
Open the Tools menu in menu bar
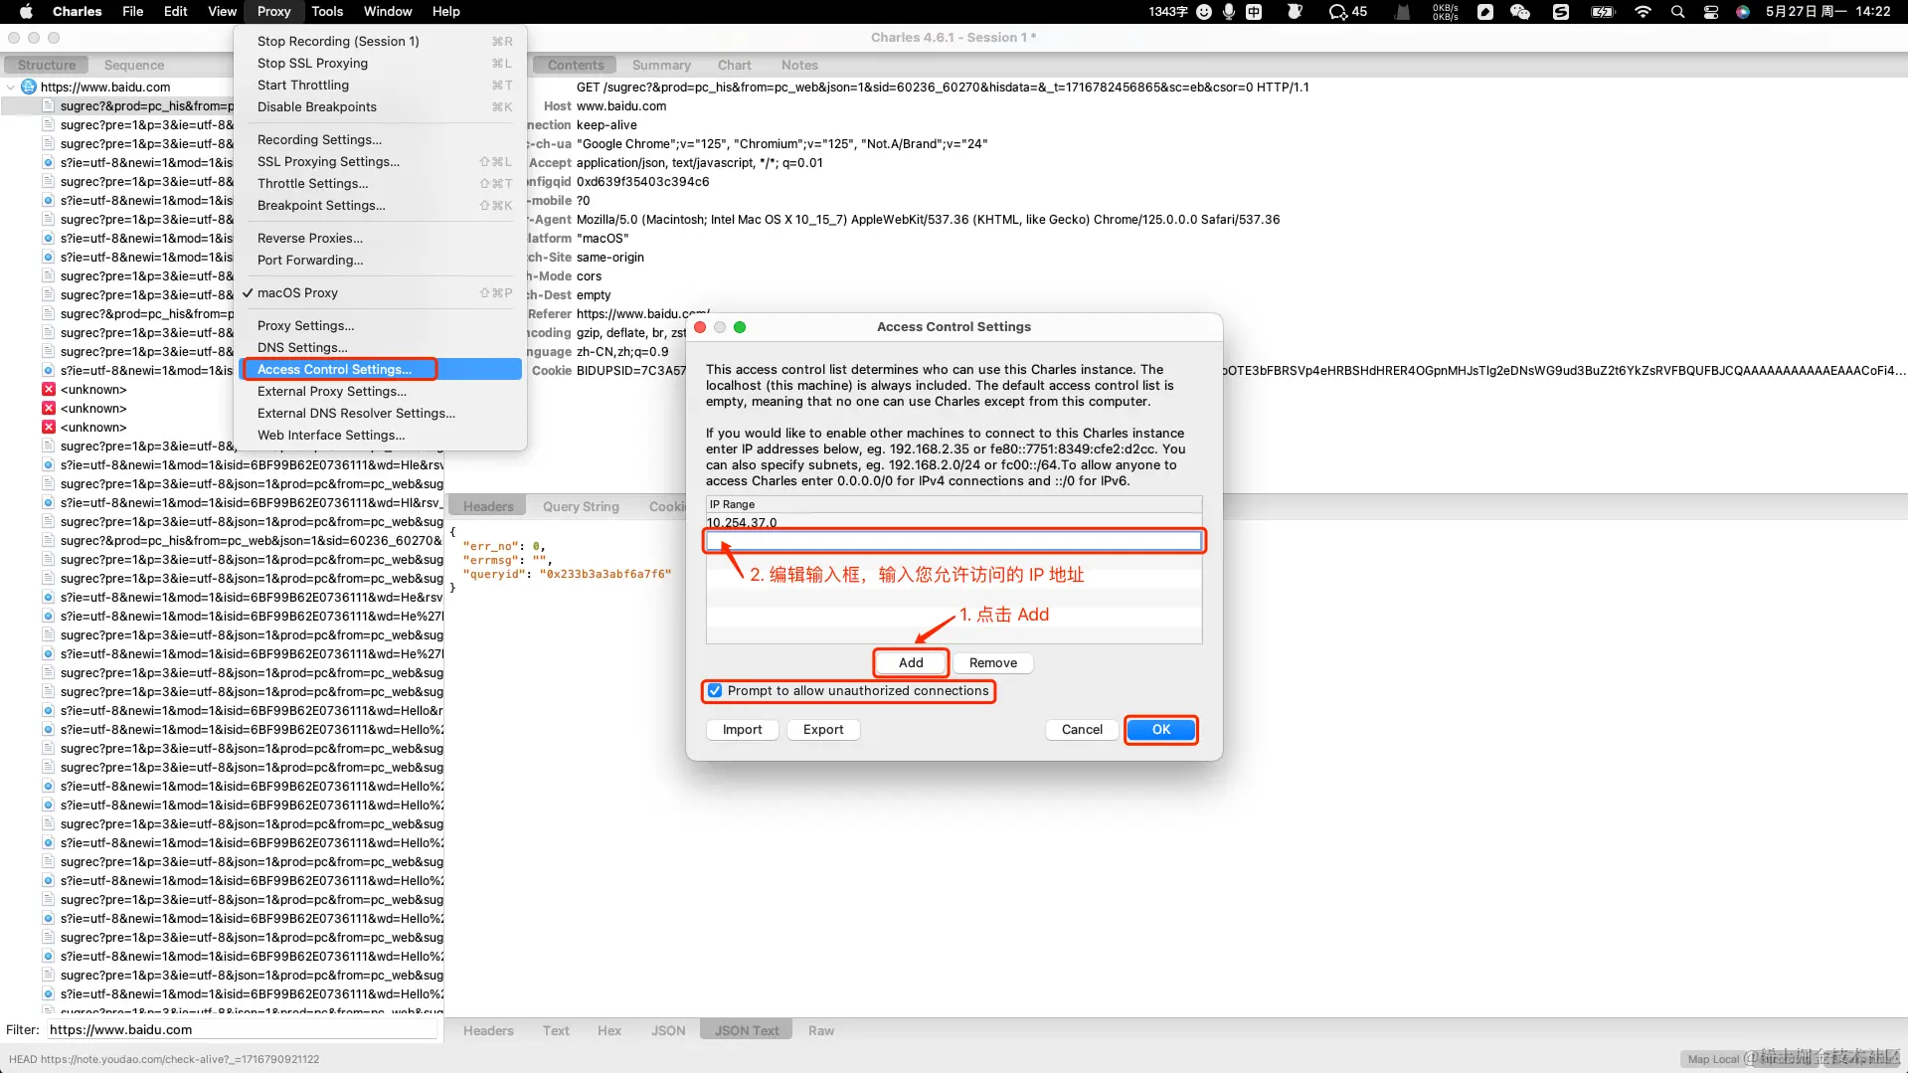point(327,12)
